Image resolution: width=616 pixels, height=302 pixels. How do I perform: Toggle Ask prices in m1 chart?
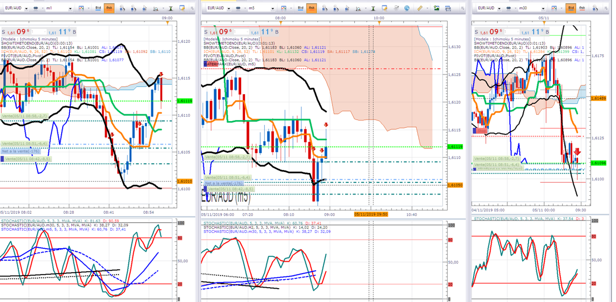pyautogui.click(x=109, y=8)
